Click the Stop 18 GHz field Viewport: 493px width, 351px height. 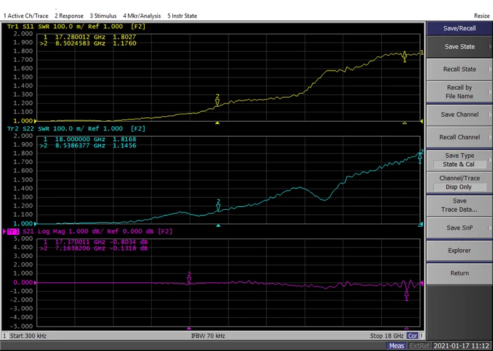tap(387, 336)
